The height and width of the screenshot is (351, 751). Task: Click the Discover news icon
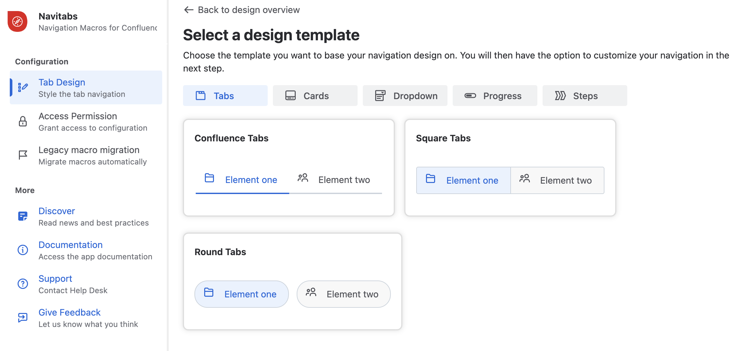23,216
